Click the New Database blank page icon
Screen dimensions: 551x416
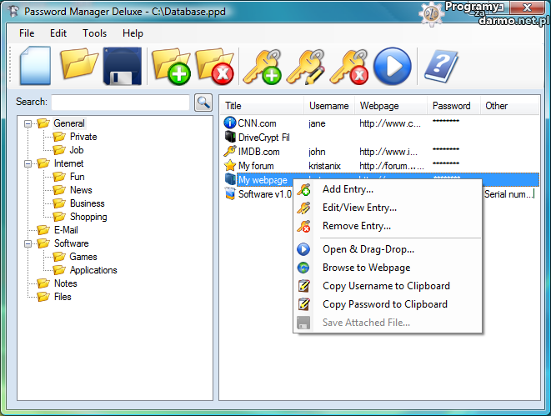point(35,66)
